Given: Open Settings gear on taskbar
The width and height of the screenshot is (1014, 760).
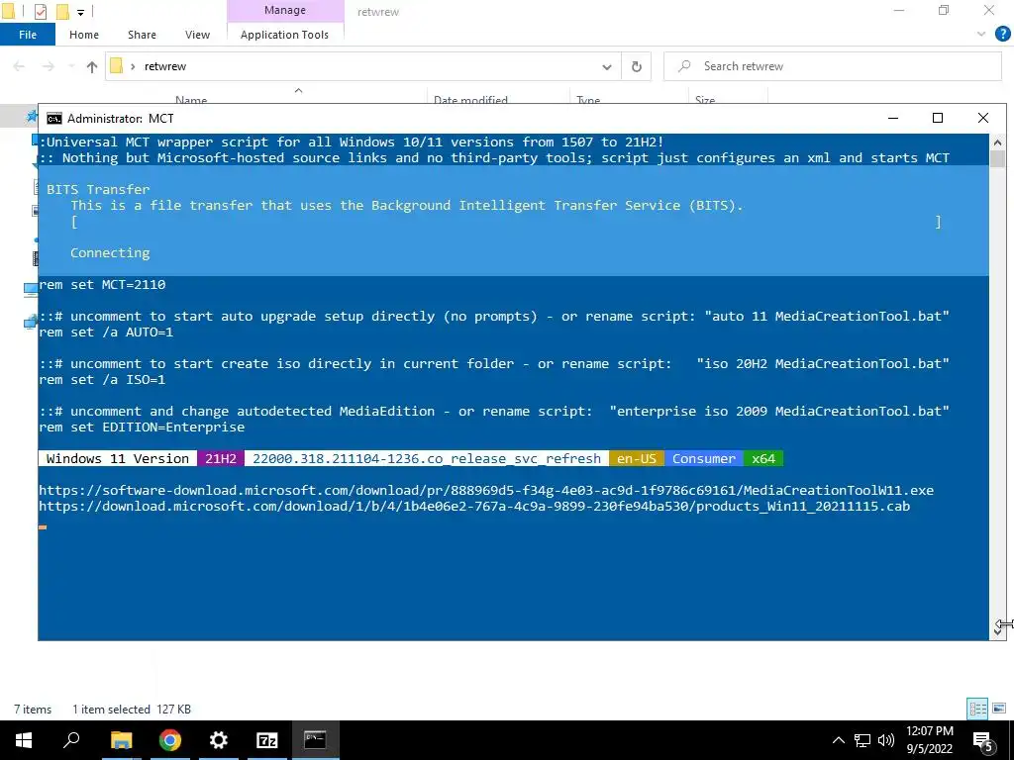Looking at the screenshot, I should pyautogui.click(x=218, y=740).
